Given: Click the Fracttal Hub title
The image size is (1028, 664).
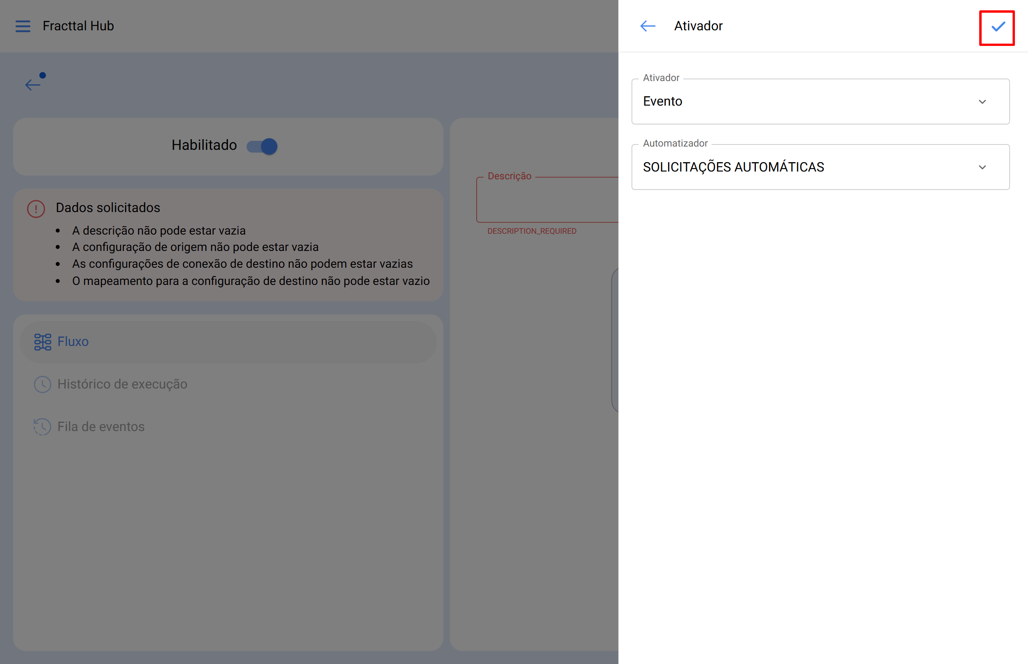Looking at the screenshot, I should pos(78,26).
